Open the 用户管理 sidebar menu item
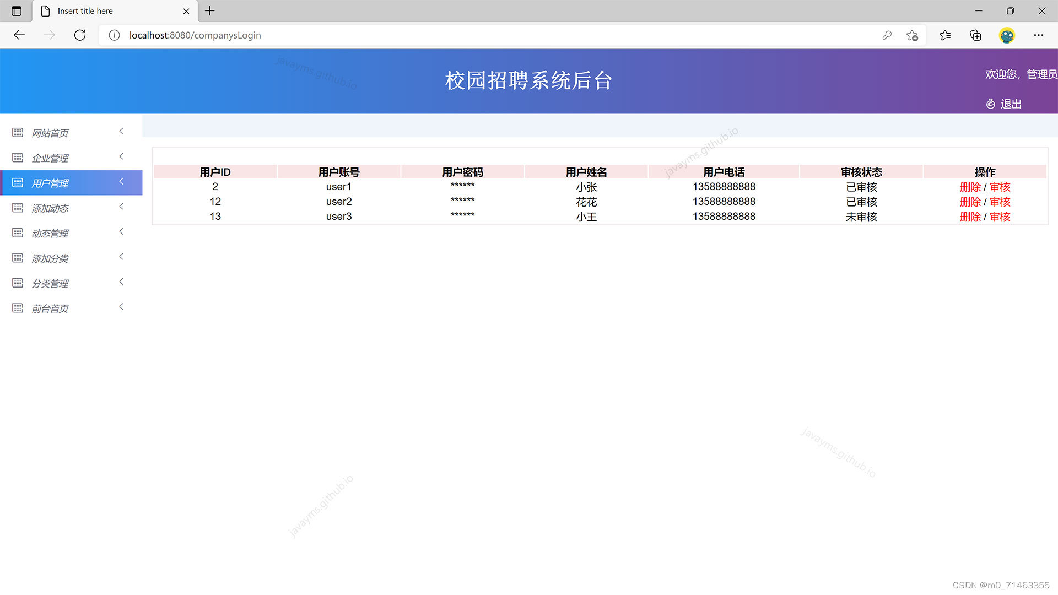 click(x=50, y=183)
